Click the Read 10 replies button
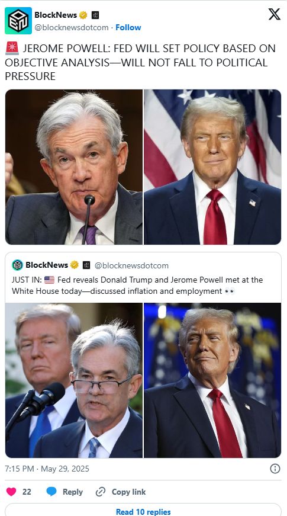287x516 pixels. click(143, 509)
